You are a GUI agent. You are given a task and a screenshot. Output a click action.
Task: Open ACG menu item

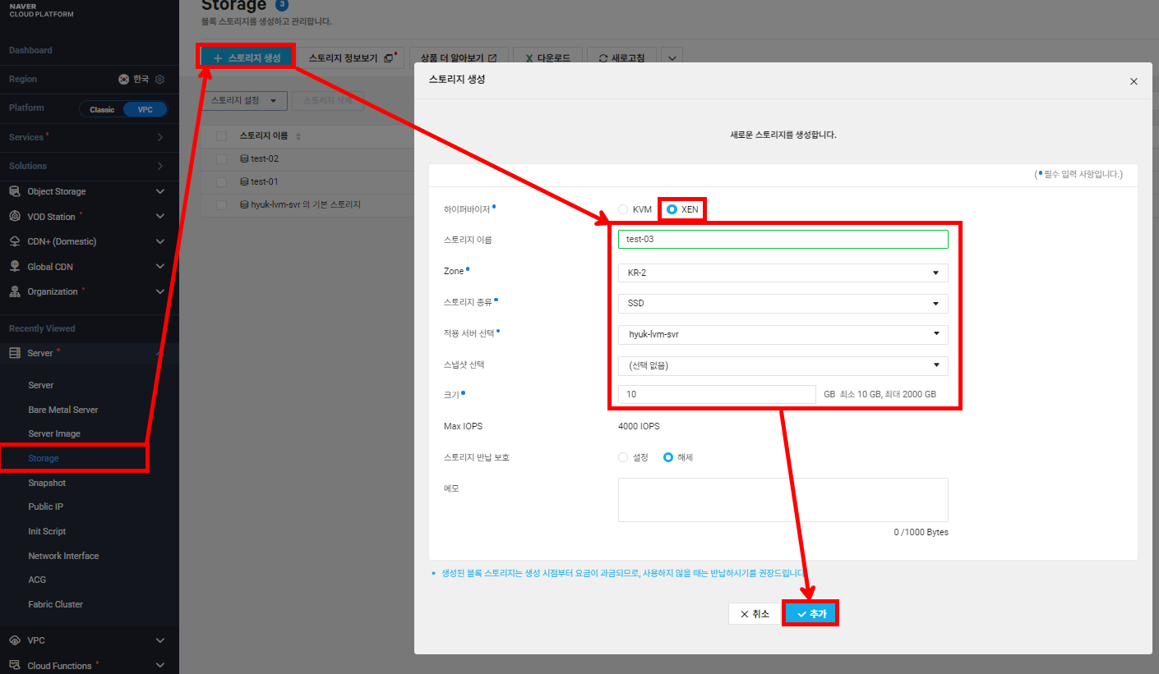[37, 580]
